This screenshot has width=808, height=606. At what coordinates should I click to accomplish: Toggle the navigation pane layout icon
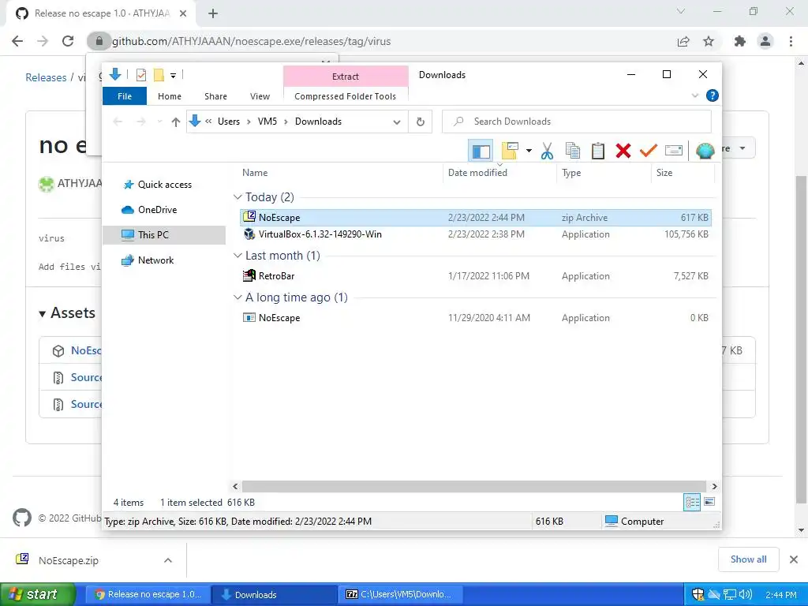pyautogui.click(x=481, y=151)
